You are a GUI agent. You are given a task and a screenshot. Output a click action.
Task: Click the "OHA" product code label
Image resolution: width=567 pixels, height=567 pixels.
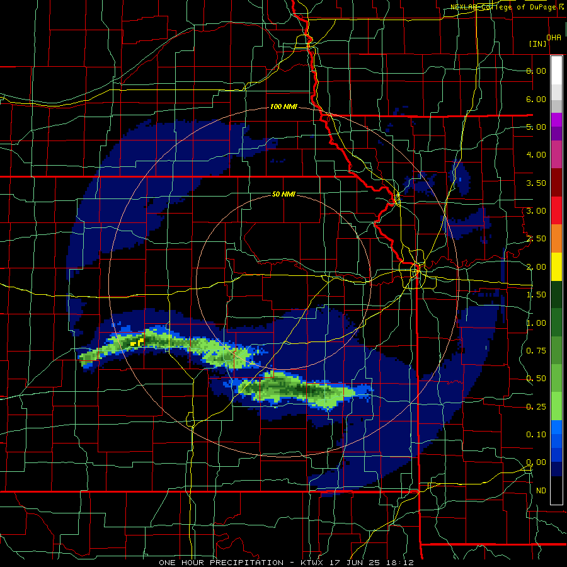coord(554,38)
